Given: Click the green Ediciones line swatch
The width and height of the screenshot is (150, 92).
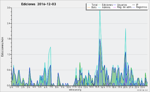Looking at the screenshot, I should click(x=99, y=5).
